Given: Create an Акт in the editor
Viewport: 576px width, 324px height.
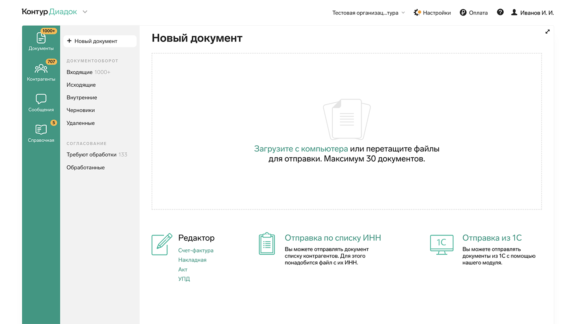Looking at the screenshot, I should [x=183, y=269].
